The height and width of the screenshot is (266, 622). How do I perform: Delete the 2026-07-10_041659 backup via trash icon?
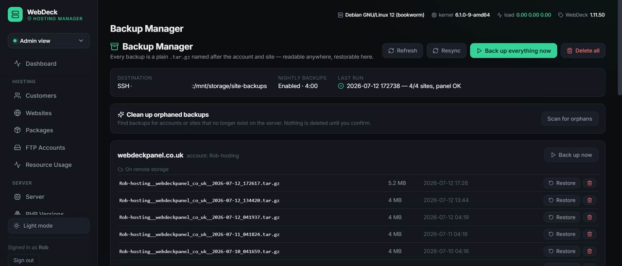pos(590,251)
